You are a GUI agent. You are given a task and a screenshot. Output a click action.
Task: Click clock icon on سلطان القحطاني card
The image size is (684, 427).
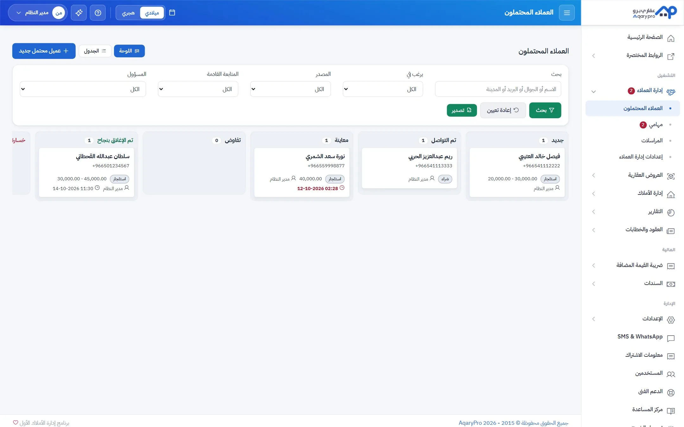coord(97,188)
